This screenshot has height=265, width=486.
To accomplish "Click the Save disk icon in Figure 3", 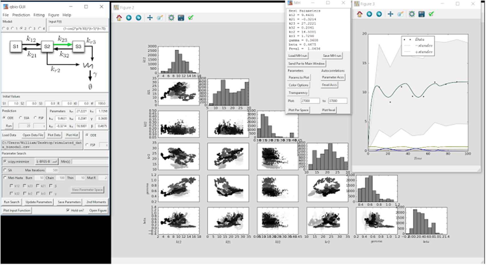I will [422, 14].
